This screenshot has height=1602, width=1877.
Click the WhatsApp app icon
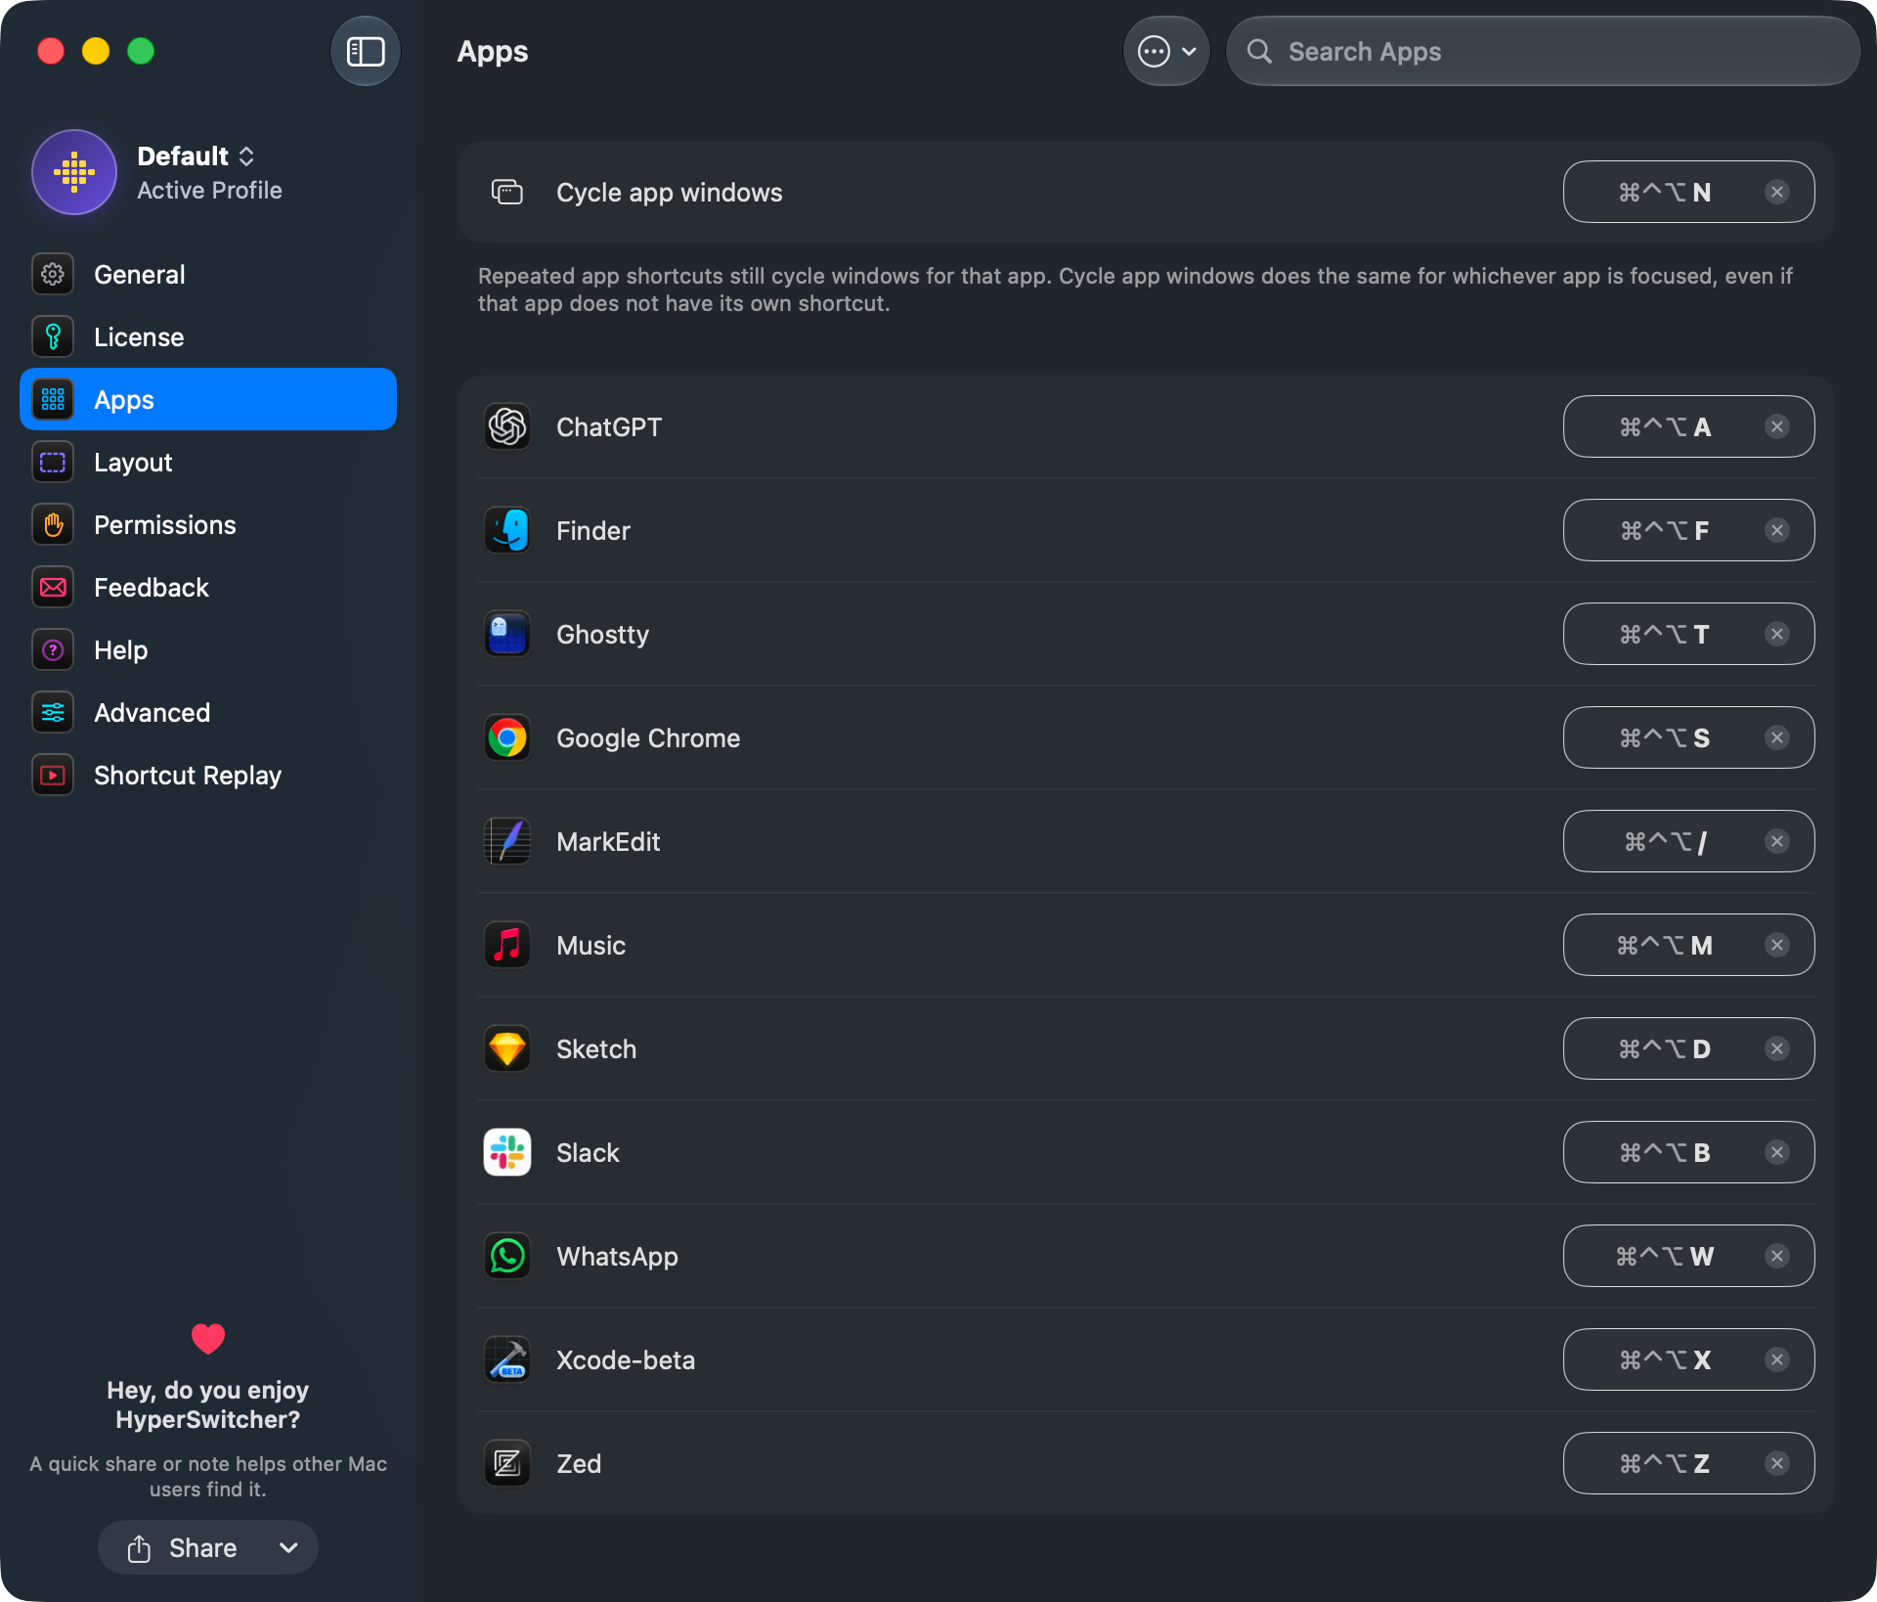click(x=507, y=1256)
